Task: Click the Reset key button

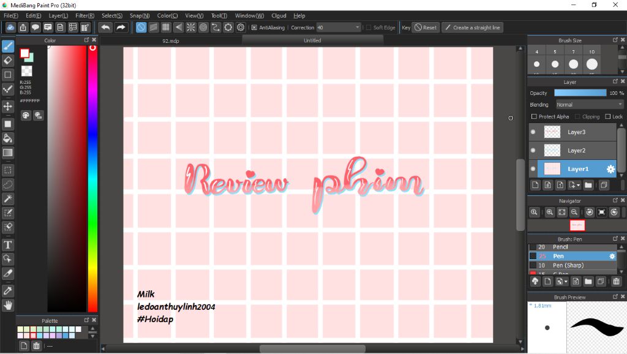Action: [x=426, y=28]
